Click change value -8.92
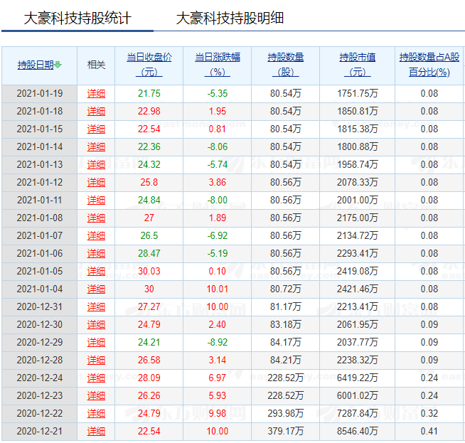Screen dimensions: 465x443 pyautogui.click(x=218, y=343)
